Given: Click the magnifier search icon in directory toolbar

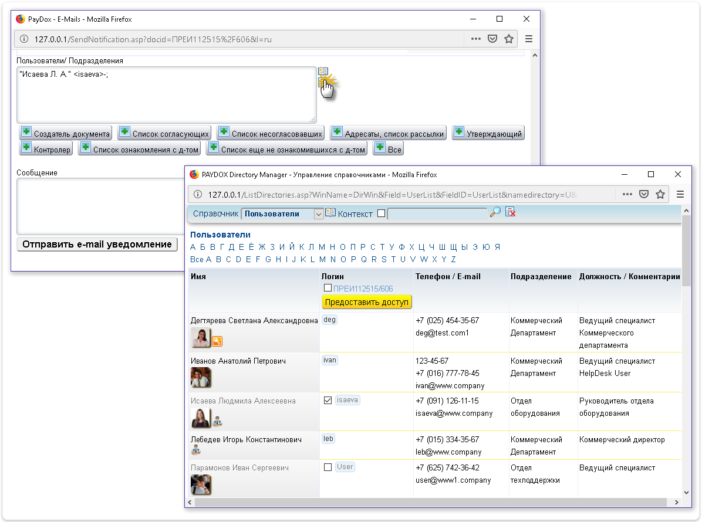Looking at the screenshot, I should pos(495,212).
